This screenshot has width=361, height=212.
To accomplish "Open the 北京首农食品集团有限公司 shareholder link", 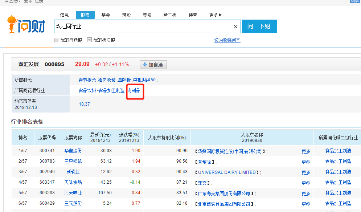I will 224,204.
